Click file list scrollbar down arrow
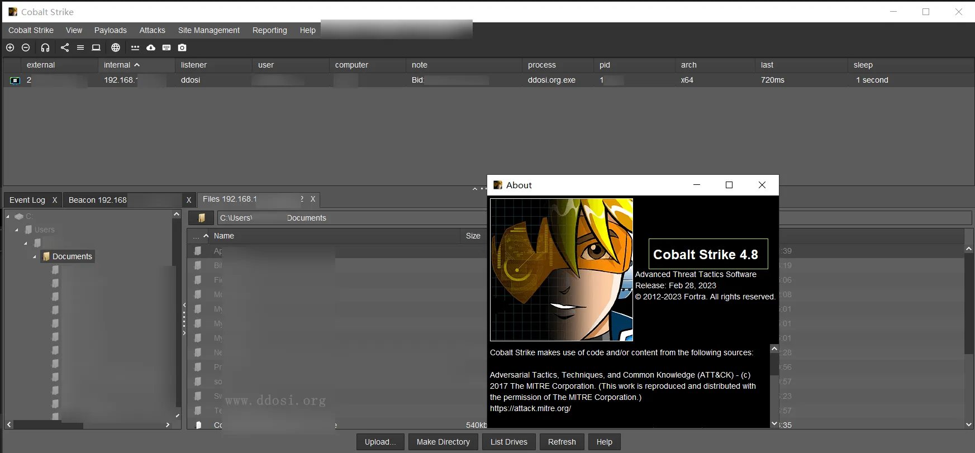This screenshot has width=975, height=453. pos(969,425)
